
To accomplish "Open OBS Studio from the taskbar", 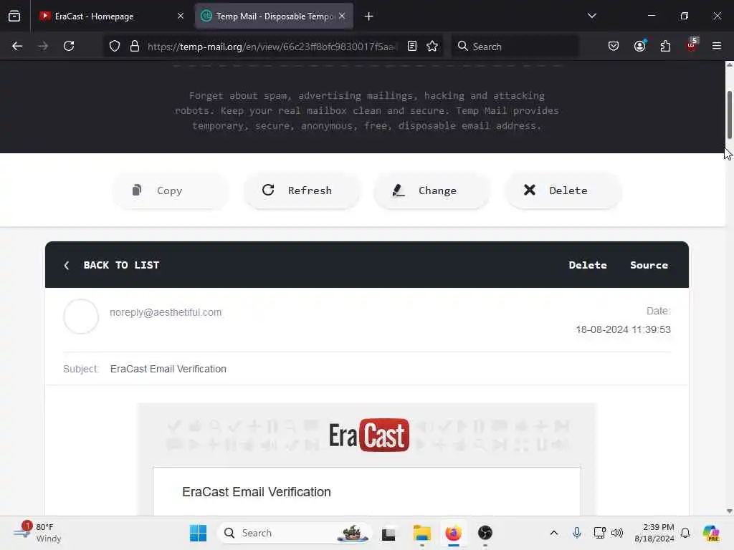I will [x=485, y=533].
